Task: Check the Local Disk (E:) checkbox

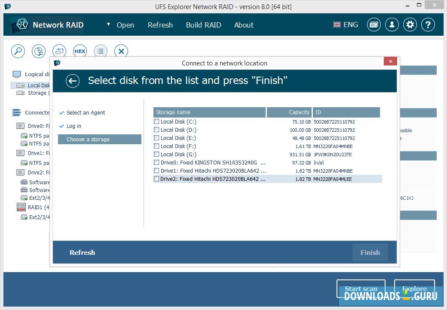Action: 156,138
